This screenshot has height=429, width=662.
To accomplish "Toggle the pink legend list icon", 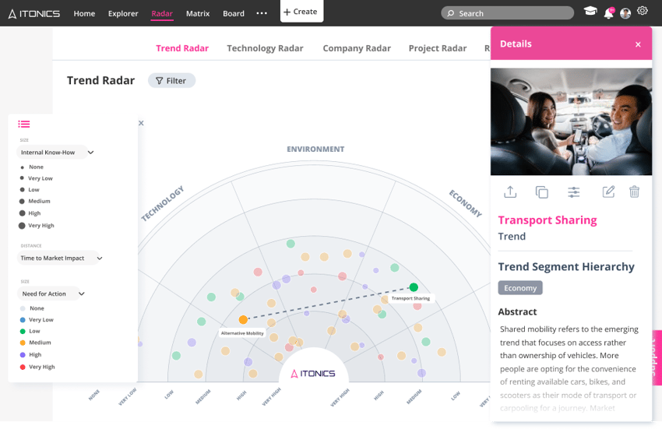I will click(x=24, y=124).
